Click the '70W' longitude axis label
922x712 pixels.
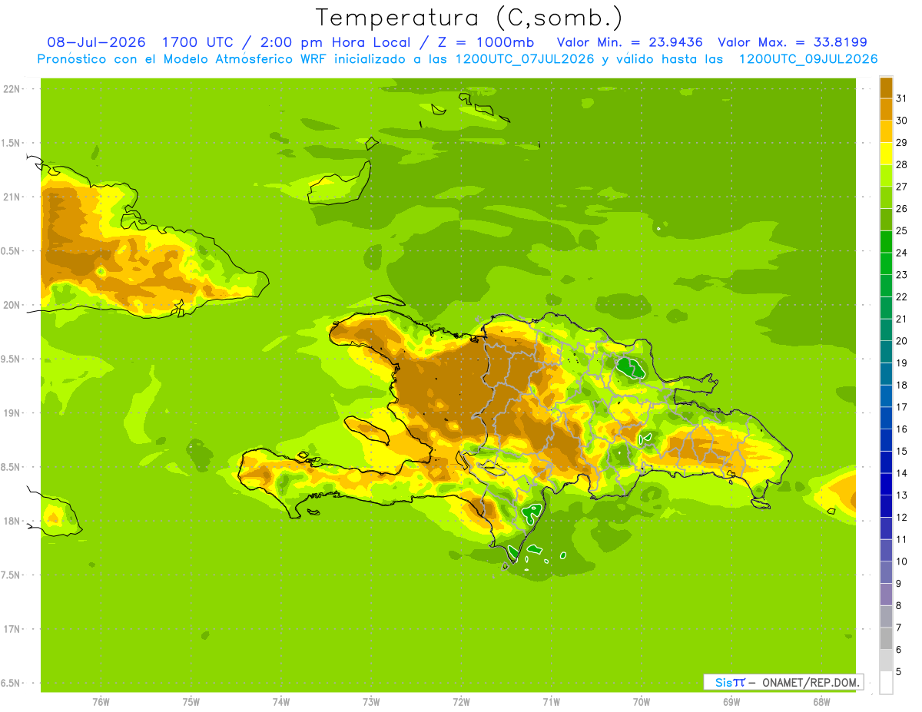coord(642,702)
